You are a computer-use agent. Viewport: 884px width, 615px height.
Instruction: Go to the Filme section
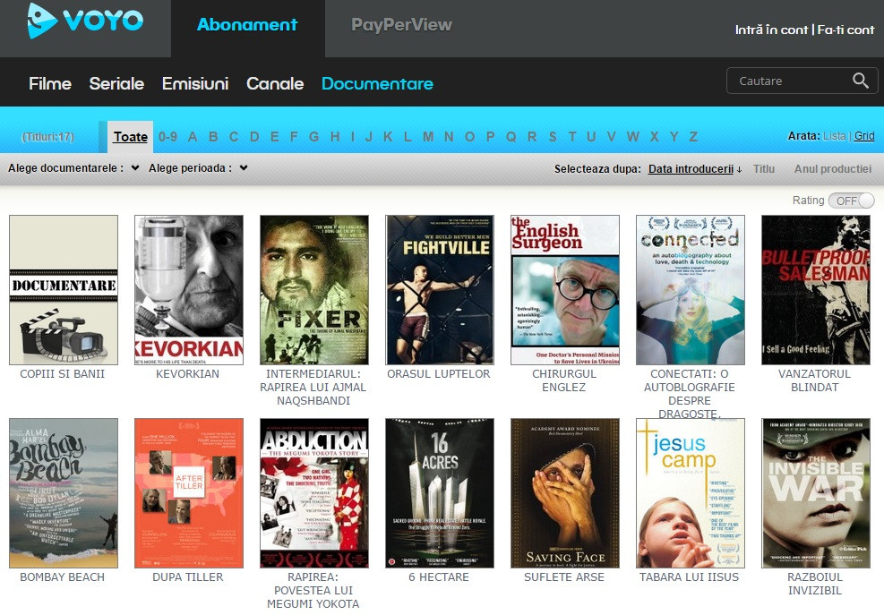click(x=50, y=83)
